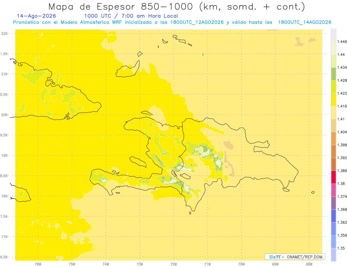Click the longitude axis label '73W'
Viewport: 347px width, 268px height.
pos(140,264)
